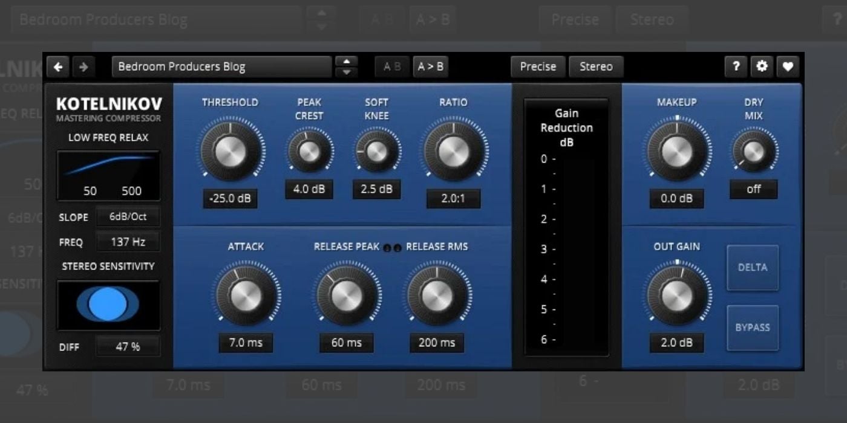The width and height of the screenshot is (847, 423).
Task: Click the redo forward arrow icon
Action: 83,67
